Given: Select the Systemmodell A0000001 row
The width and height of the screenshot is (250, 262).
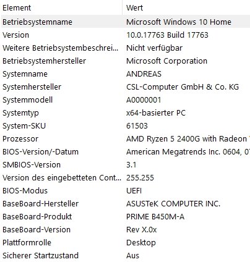Looking at the screenshot, I should point(126,99).
